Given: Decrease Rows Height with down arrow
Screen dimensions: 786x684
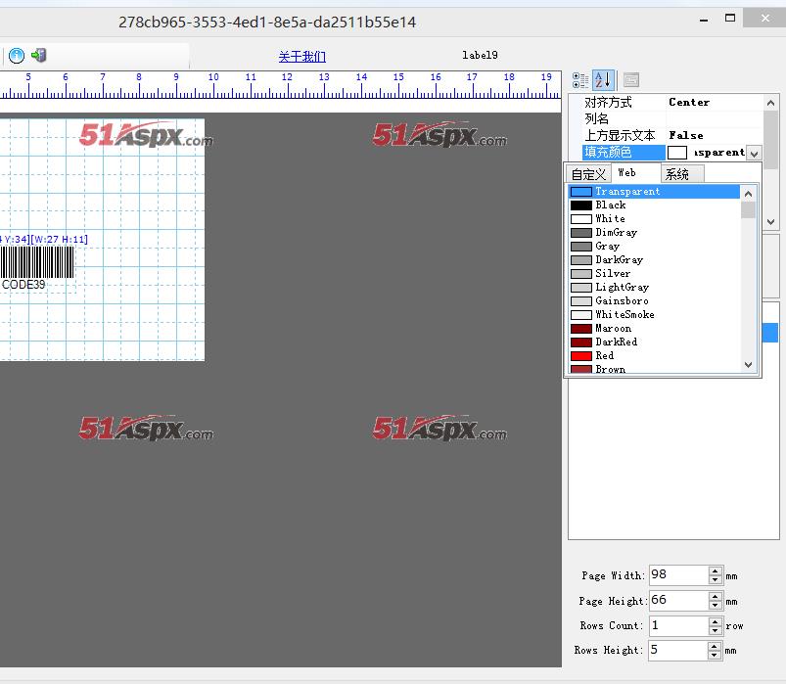Looking at the screenshot, I should click(x=716, y=655).
